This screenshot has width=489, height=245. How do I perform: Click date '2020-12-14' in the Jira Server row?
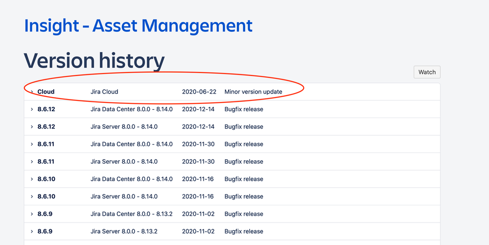coord(198,127)
